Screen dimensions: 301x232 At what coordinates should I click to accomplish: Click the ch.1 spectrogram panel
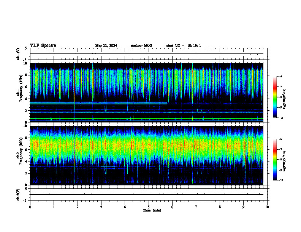point(147,92)
